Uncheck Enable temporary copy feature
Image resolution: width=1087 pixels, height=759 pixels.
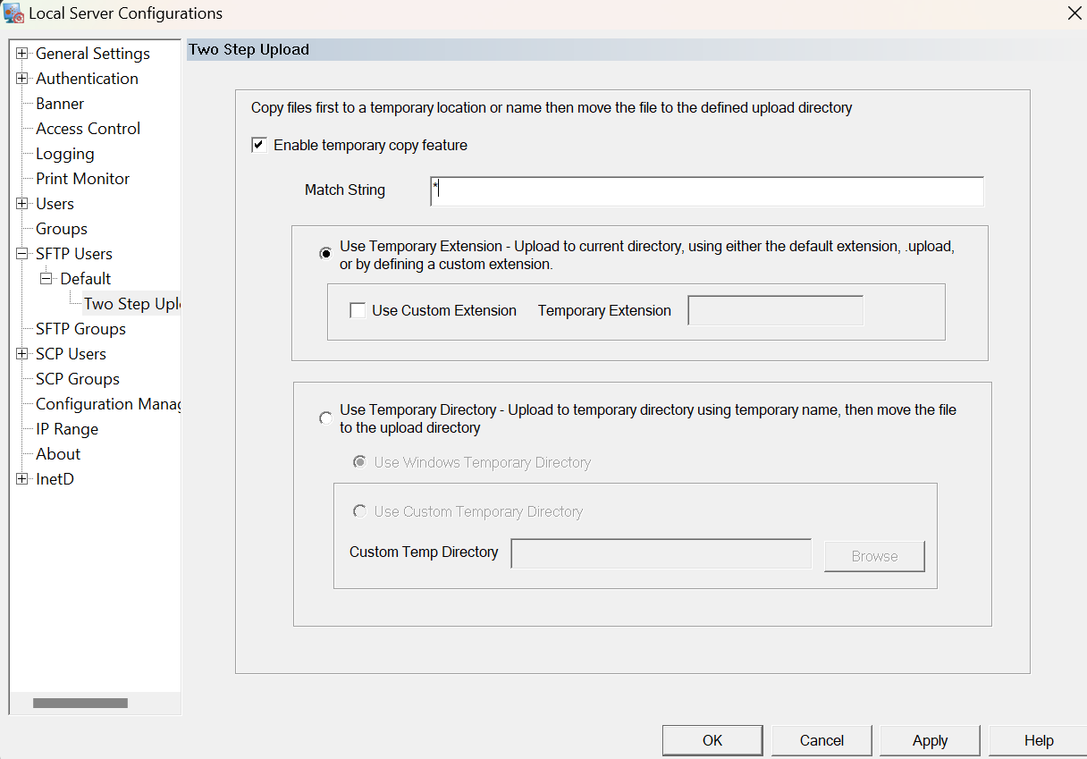(x=259, y=145)
